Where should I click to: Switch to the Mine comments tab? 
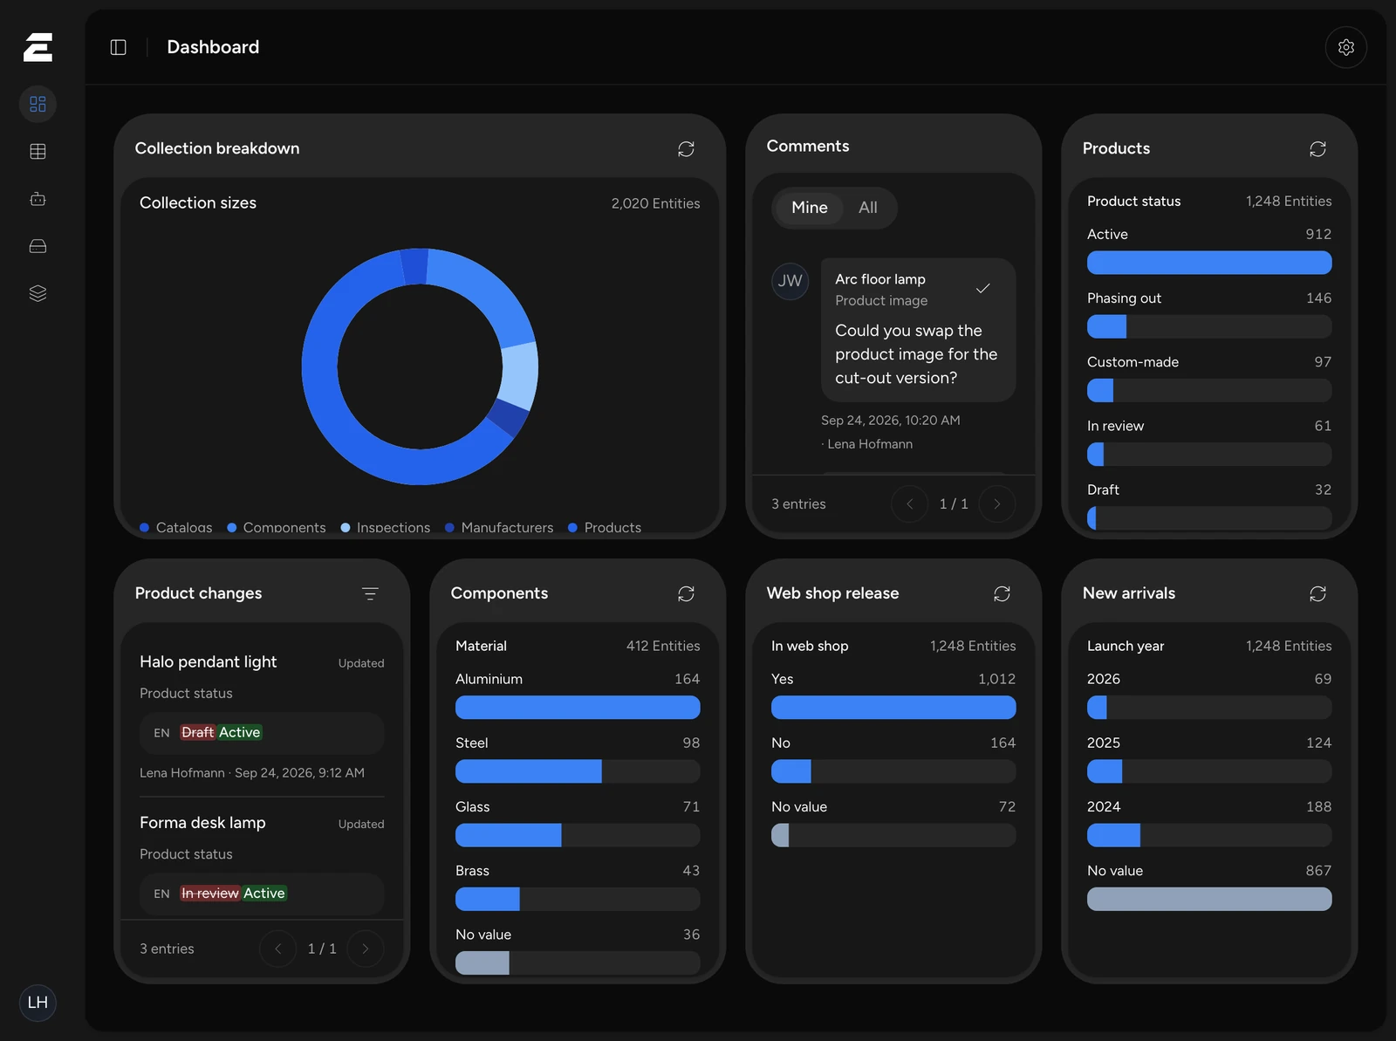810,208
